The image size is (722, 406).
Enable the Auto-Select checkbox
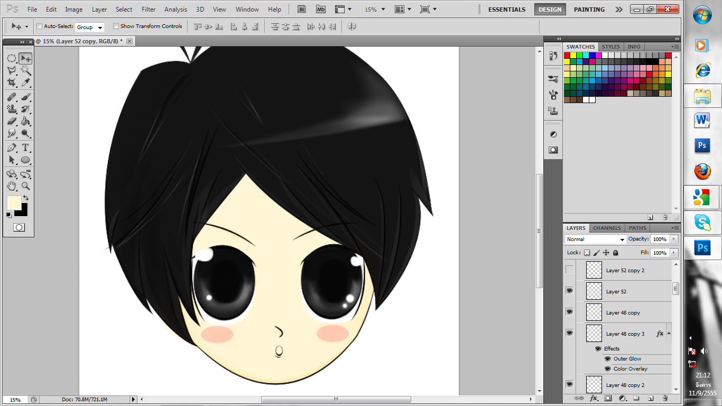pyautogui.click(x=40, y=26)
